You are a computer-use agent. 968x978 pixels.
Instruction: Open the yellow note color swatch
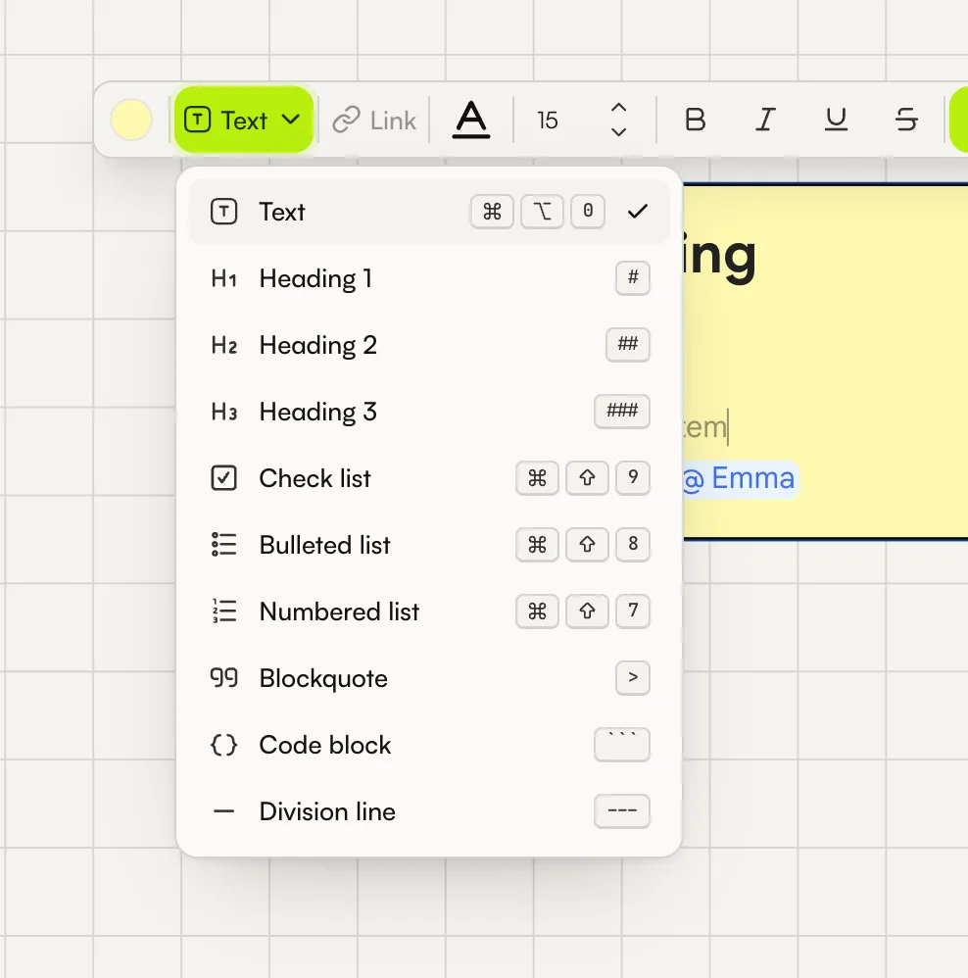click(131, 120)
